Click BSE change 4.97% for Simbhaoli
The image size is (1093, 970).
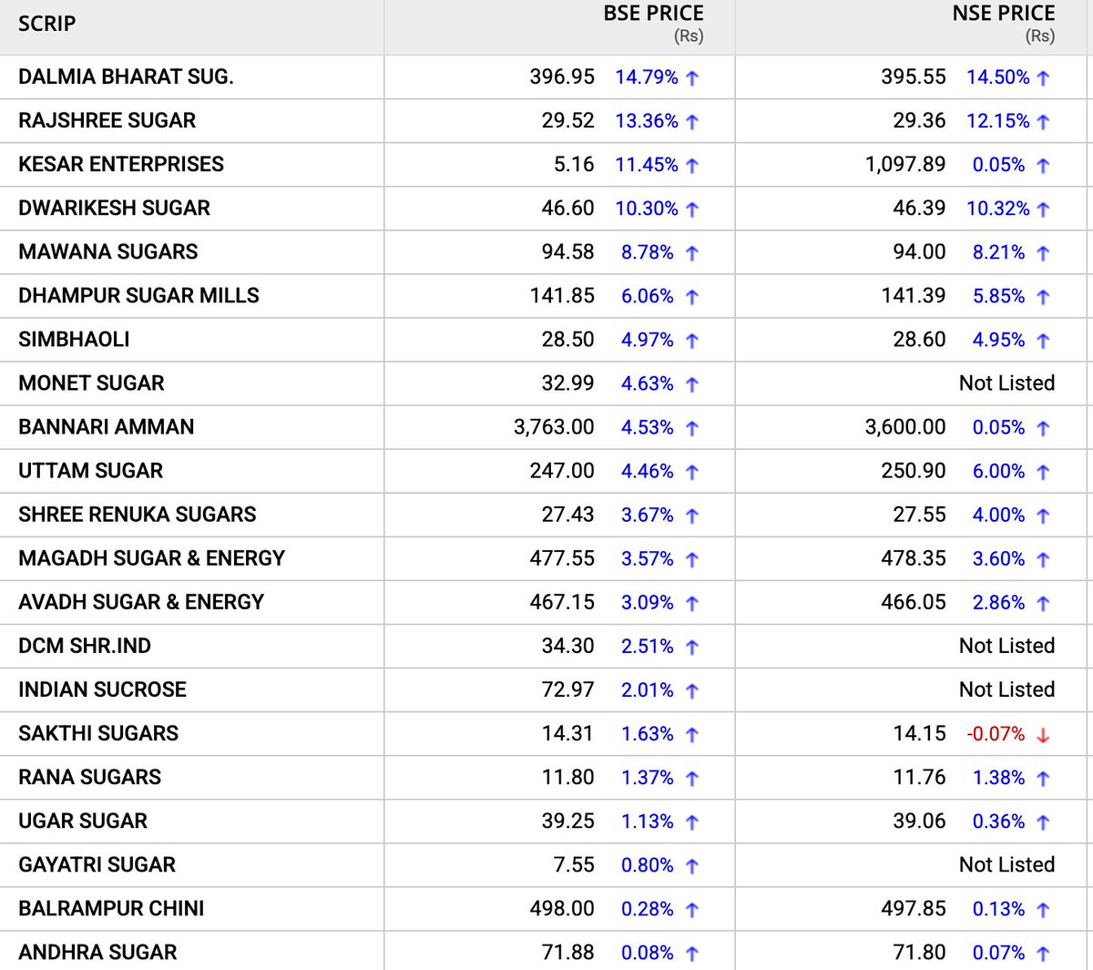pyautogui.click(x=648, y=339)
